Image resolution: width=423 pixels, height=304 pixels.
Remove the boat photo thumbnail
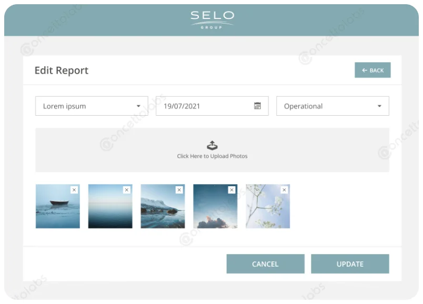tap(74, 190)
